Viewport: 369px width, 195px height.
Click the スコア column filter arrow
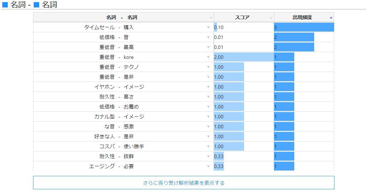tap(271, 18)
